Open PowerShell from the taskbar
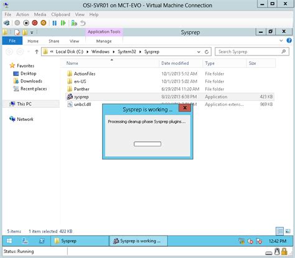 [x=42, y=241]
